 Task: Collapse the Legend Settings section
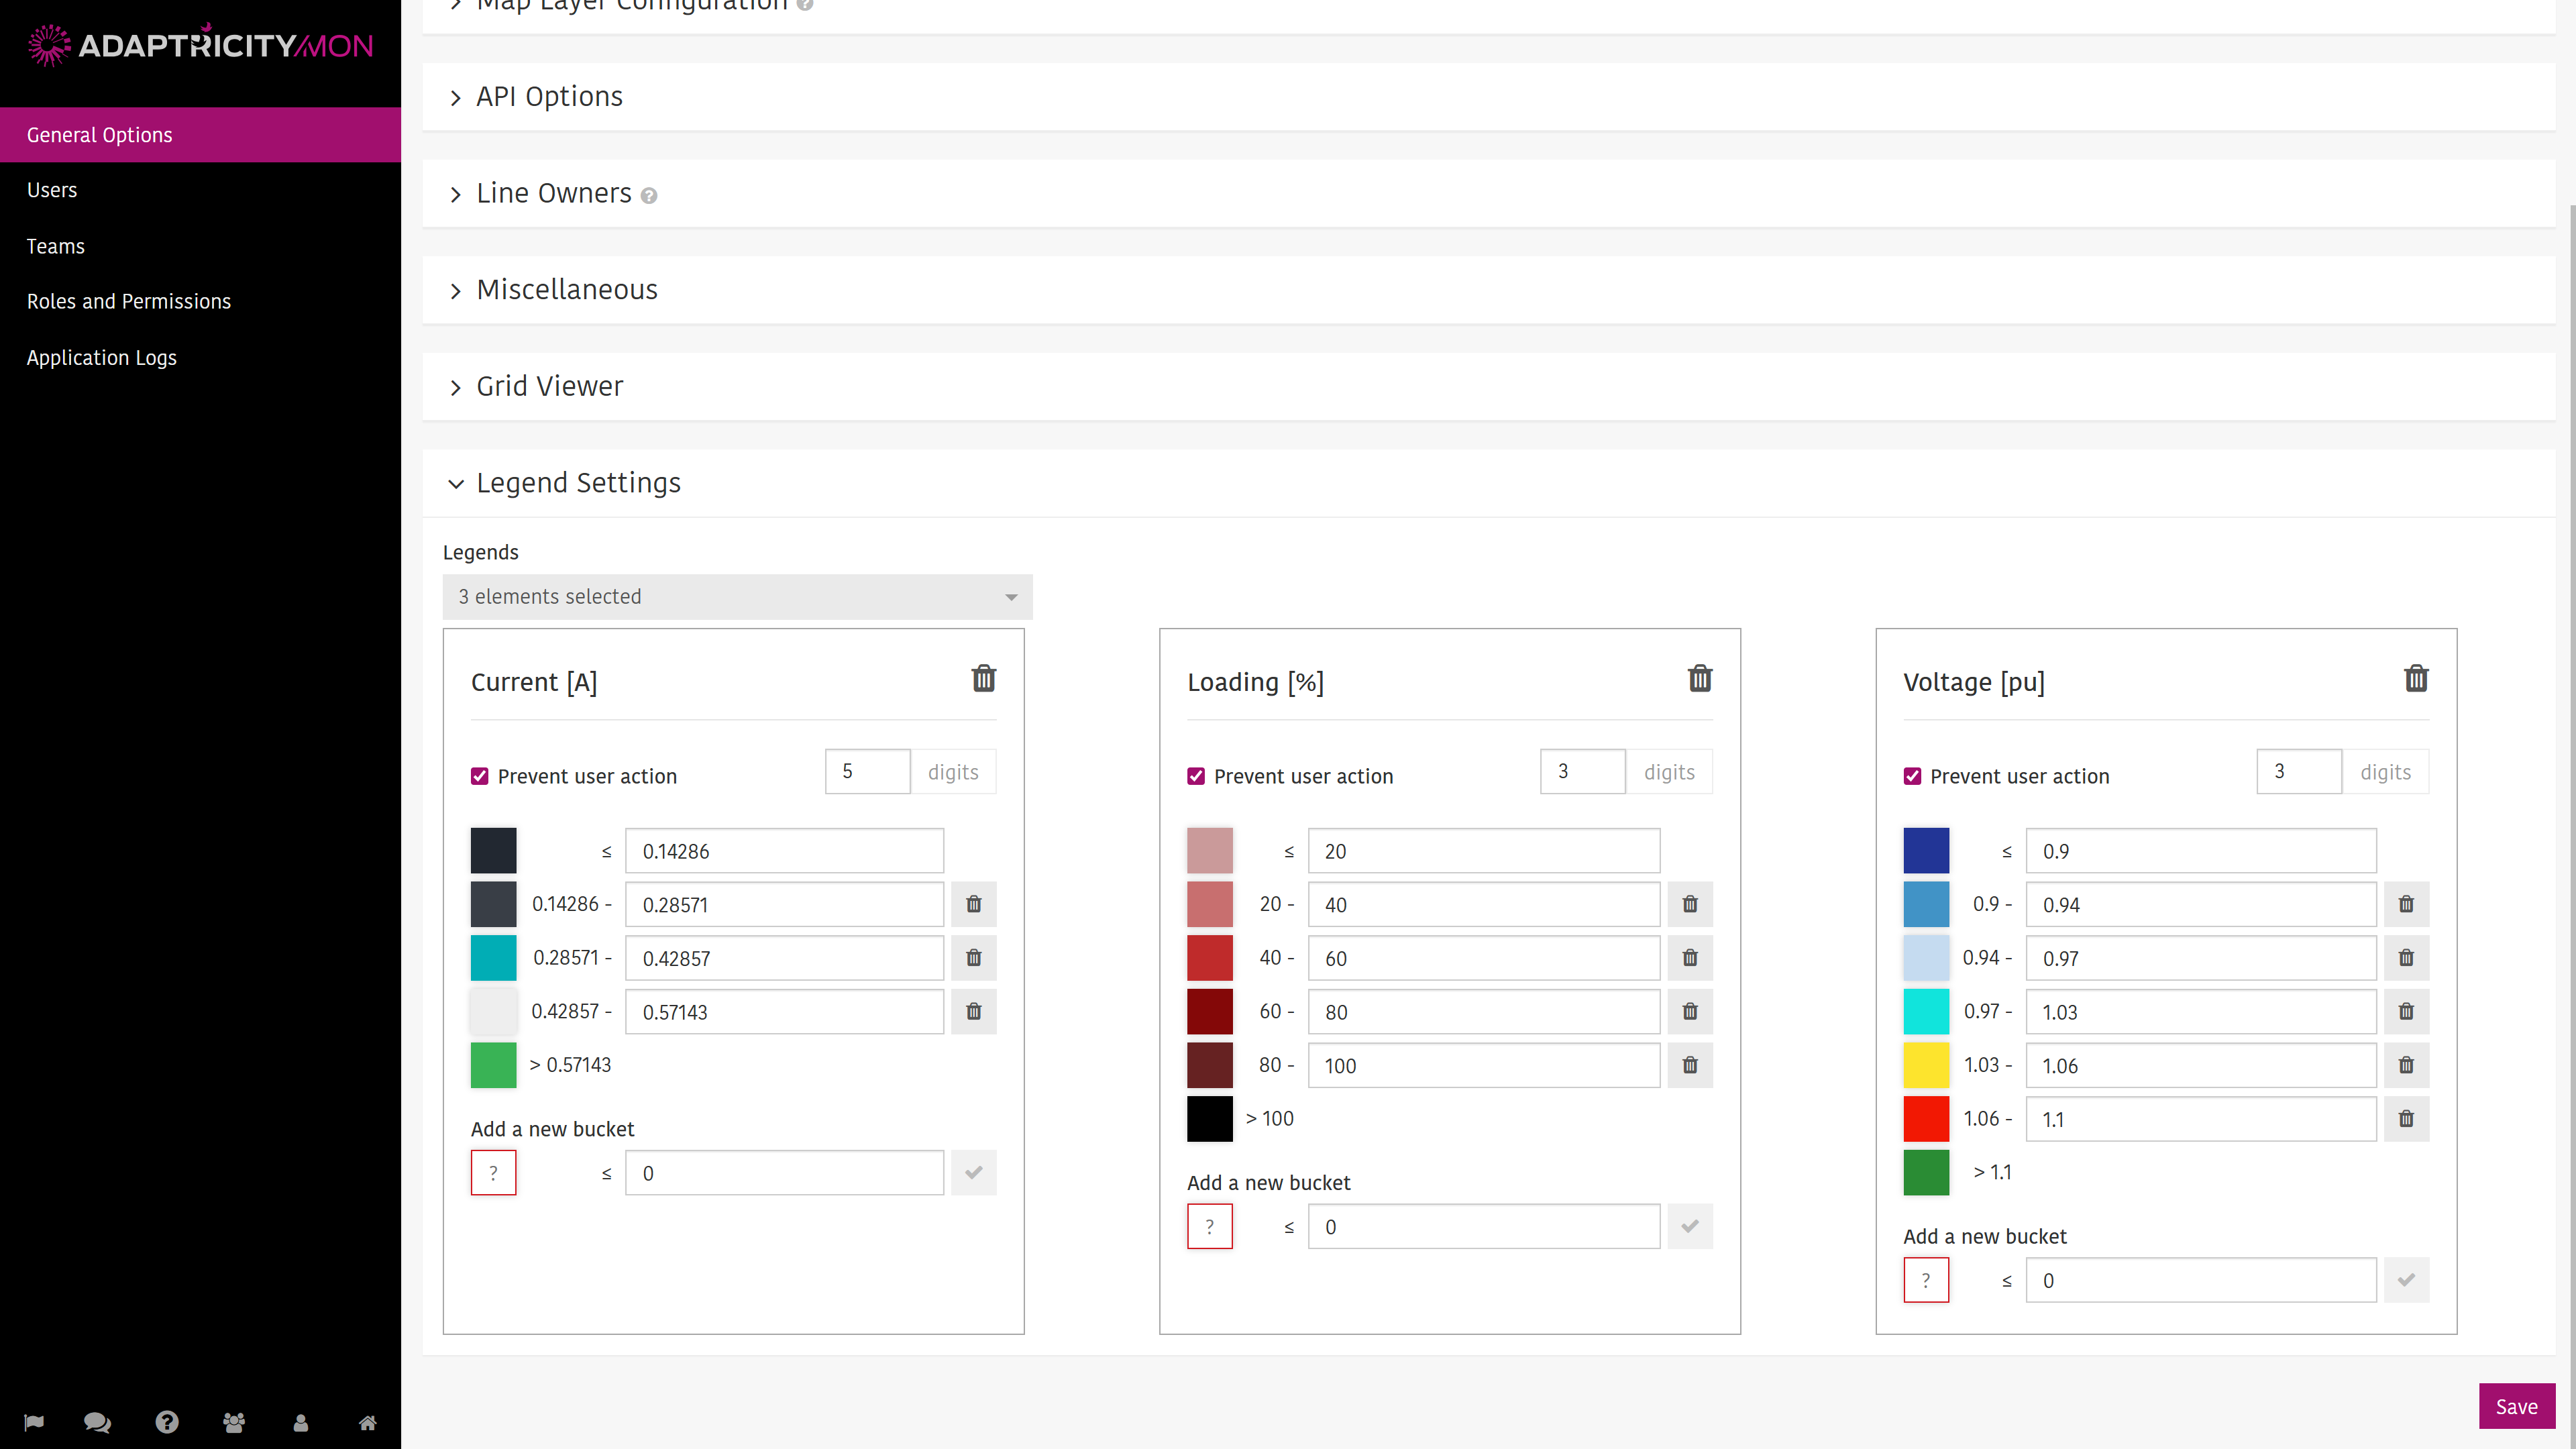tap(1488, 483)
